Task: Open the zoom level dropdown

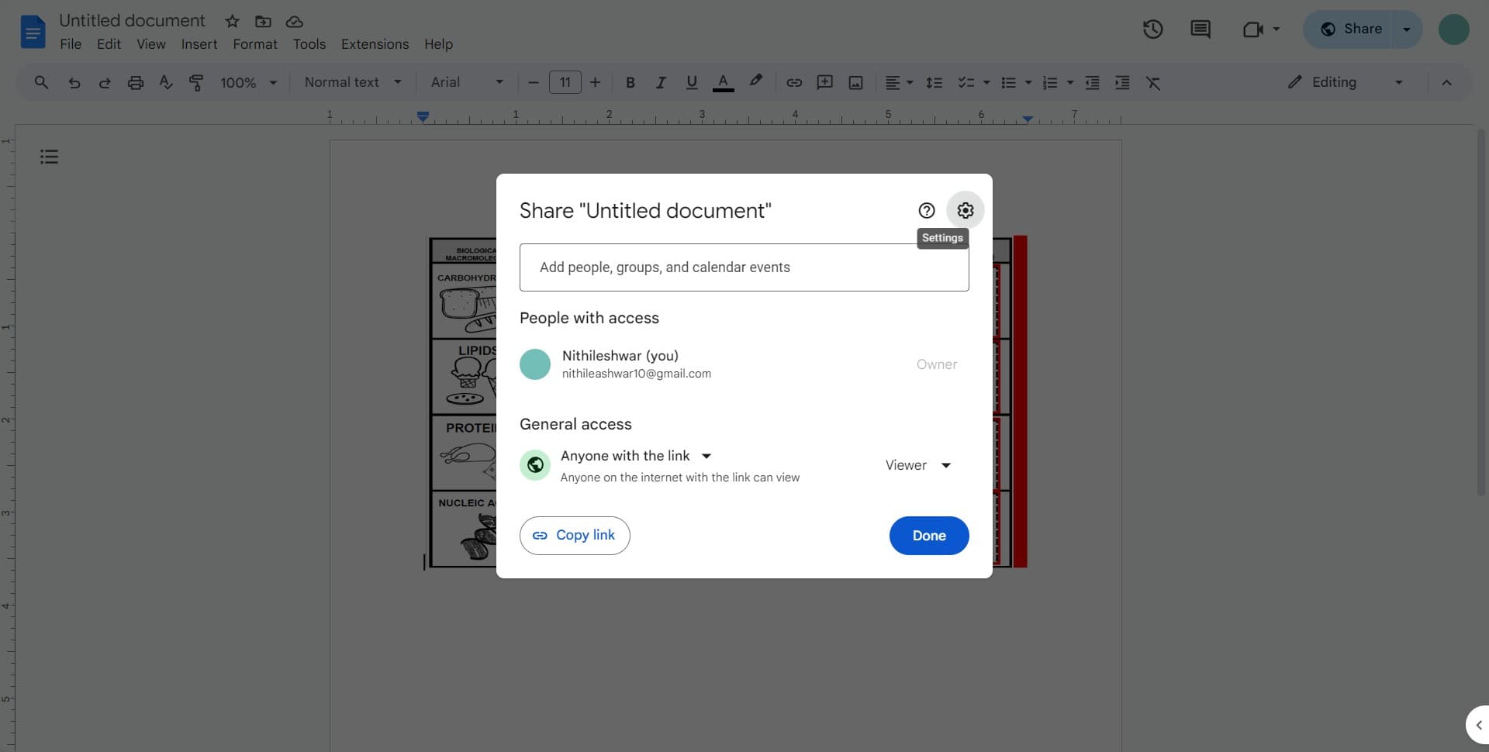Action: pyautogui.click(x=247, y=82)
